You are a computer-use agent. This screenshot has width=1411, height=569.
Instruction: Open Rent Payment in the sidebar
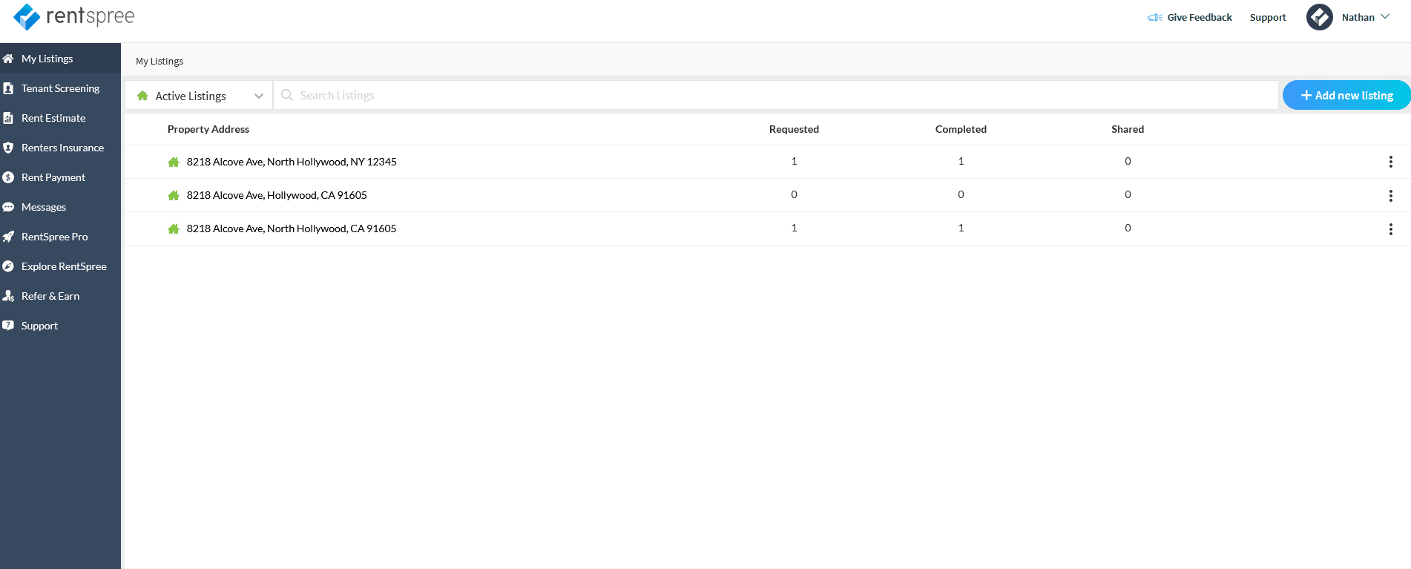pyautogui.click(x=53, y=177)
